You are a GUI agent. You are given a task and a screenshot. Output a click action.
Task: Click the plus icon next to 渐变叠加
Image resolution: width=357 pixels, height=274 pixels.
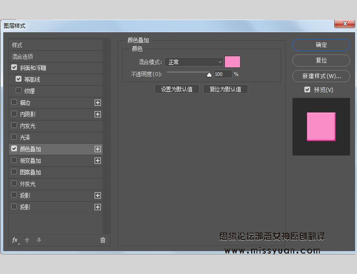(x=97, y=161)
